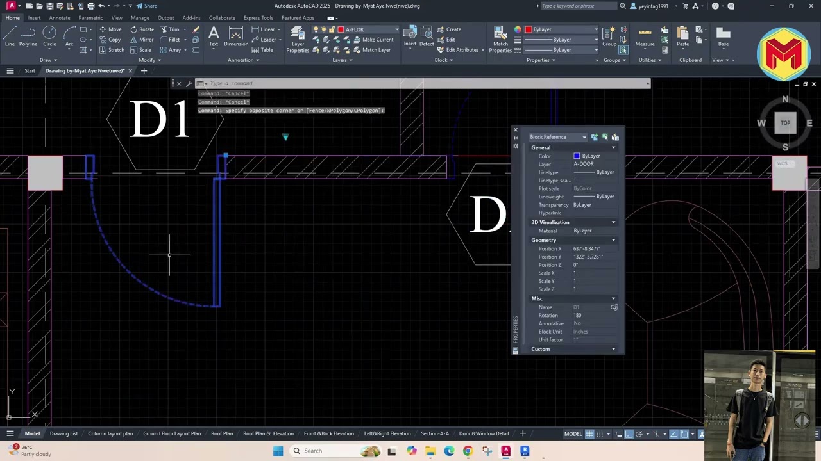Image resolution: width=821 pixels, height=461 pixels.
Task: Toggle object snap tracking in status bar
Action: (x=673, y=433)
